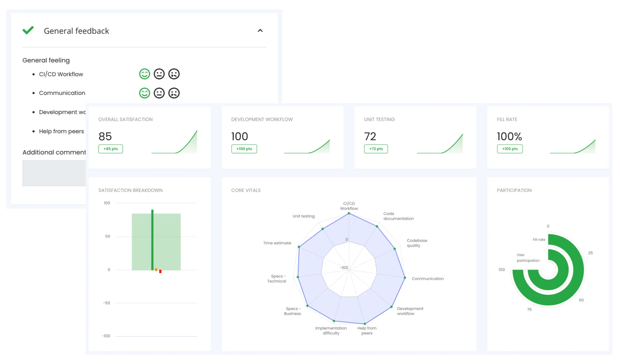Select the neutral face for CI/CD Workflow

coord(159,74)
